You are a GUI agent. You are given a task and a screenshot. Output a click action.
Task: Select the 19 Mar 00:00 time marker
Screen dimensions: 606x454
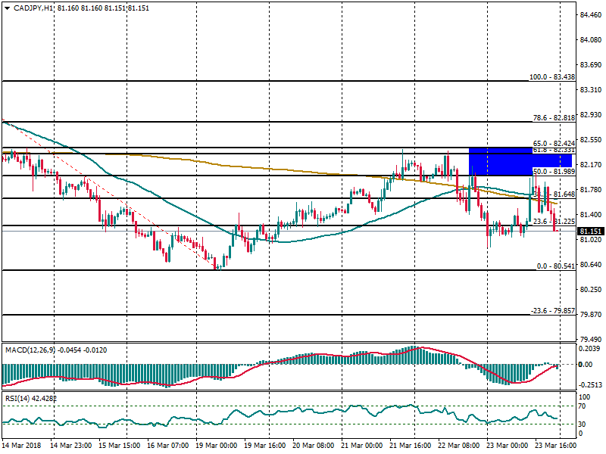pyautogui.click(x=217, y=446)
